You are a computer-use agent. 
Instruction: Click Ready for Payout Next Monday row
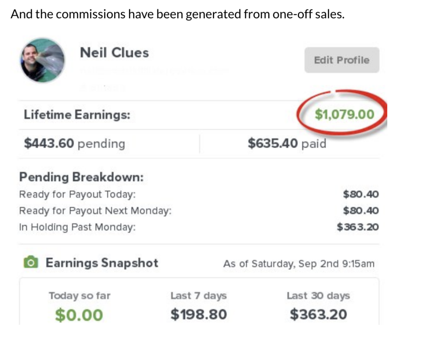tap(199, 211)
